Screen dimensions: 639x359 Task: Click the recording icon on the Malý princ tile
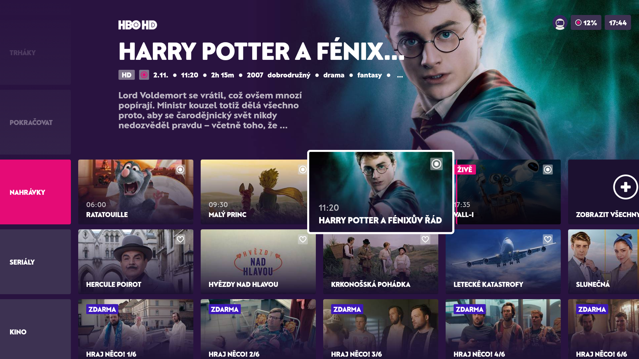(x=303, y=170)
